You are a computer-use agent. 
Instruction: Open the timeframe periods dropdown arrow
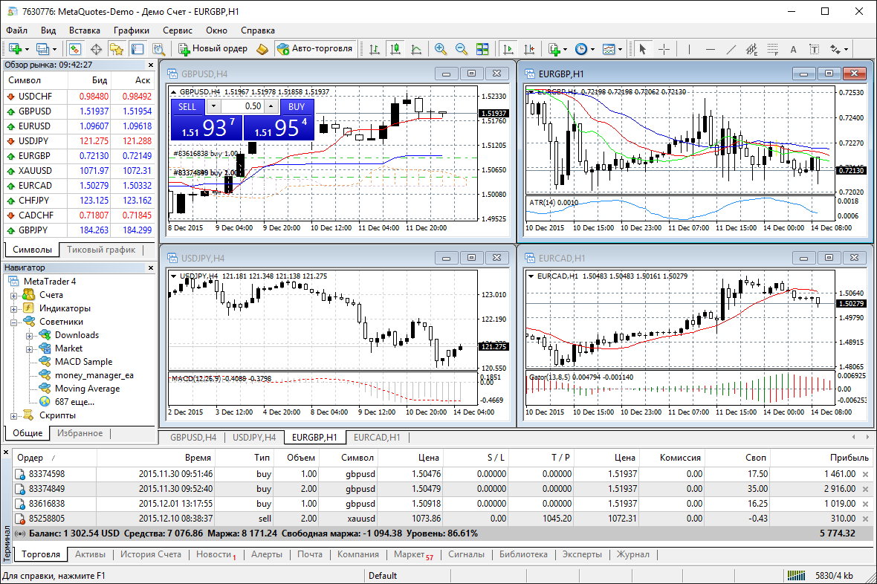pyautogui.click(x=592, y=49)
